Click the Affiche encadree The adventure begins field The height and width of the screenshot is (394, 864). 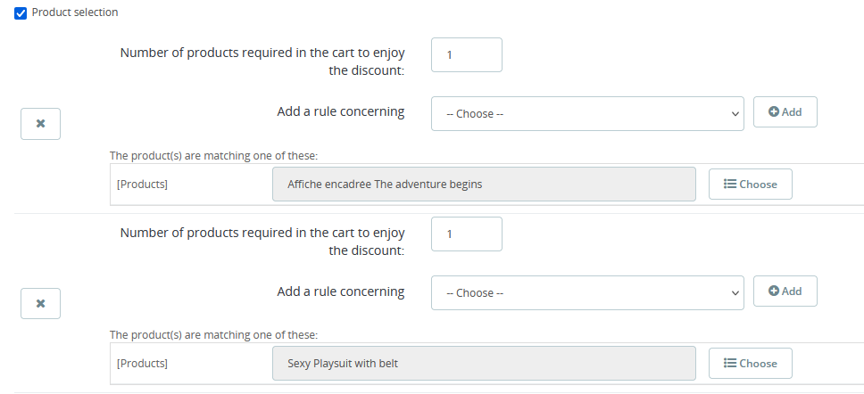(x=483, y=185)
